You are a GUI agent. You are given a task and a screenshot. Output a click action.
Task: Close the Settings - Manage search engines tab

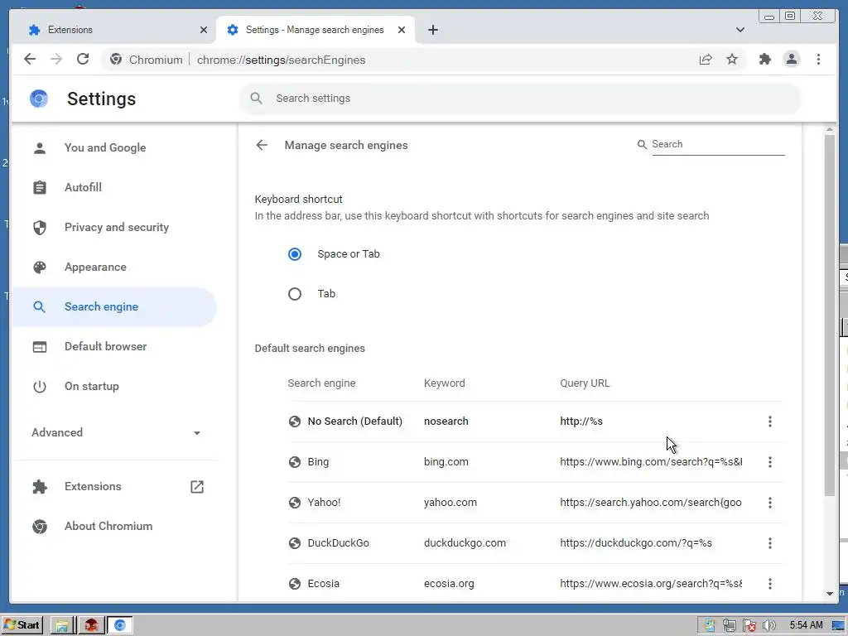pos(402,30)
